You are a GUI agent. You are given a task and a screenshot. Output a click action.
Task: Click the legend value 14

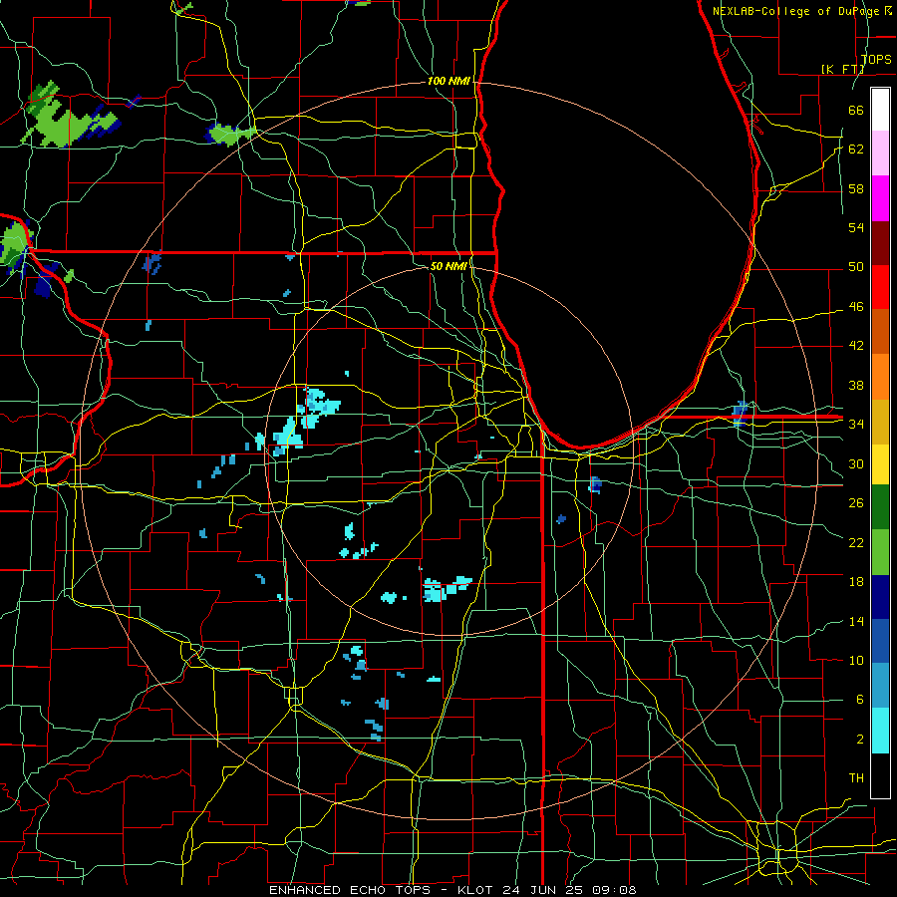coord(856,621)
